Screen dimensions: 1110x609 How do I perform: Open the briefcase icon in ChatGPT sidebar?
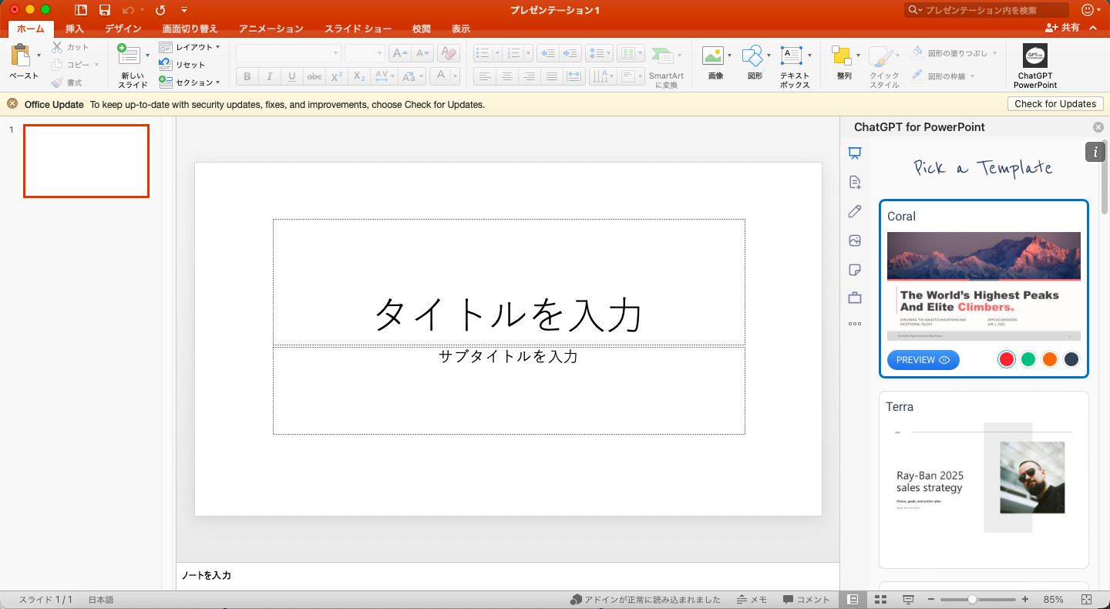(854, 298)
